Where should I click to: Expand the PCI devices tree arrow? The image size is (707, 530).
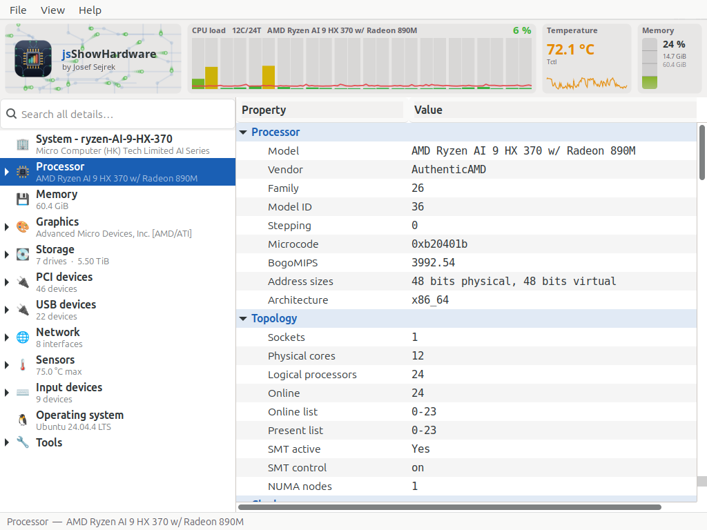tap(7, 282)
